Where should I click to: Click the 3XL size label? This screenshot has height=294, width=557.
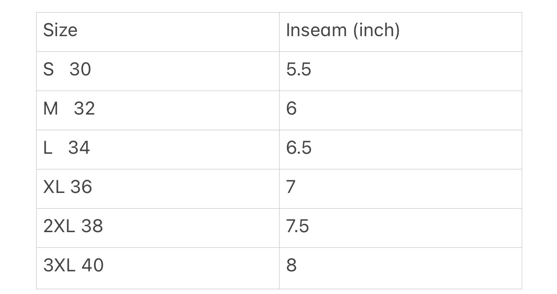59,265
